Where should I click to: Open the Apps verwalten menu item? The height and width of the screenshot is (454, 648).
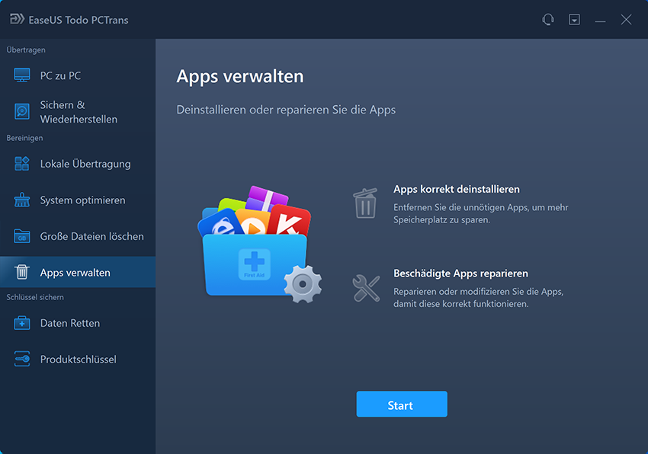click(x=75, y=273)
